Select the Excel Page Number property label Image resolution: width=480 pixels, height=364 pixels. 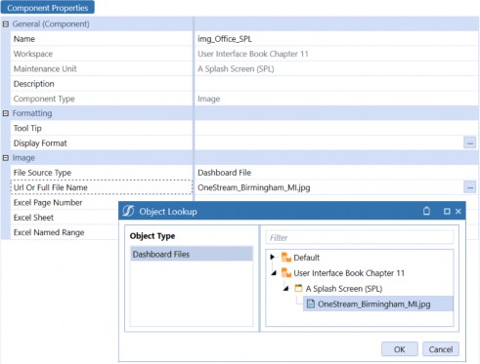click(48, 203)
